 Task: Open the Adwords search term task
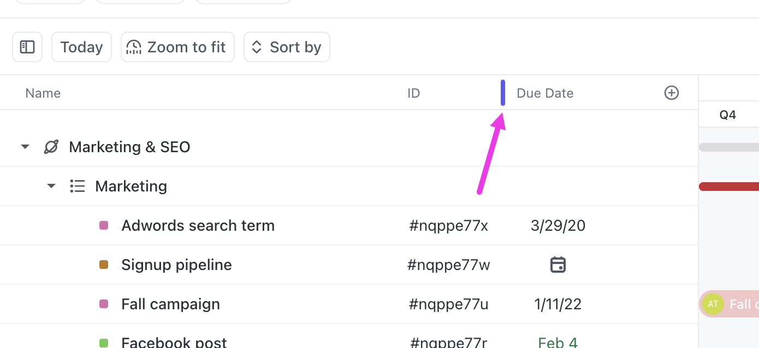pyautogui.click(x=198, y=226)
